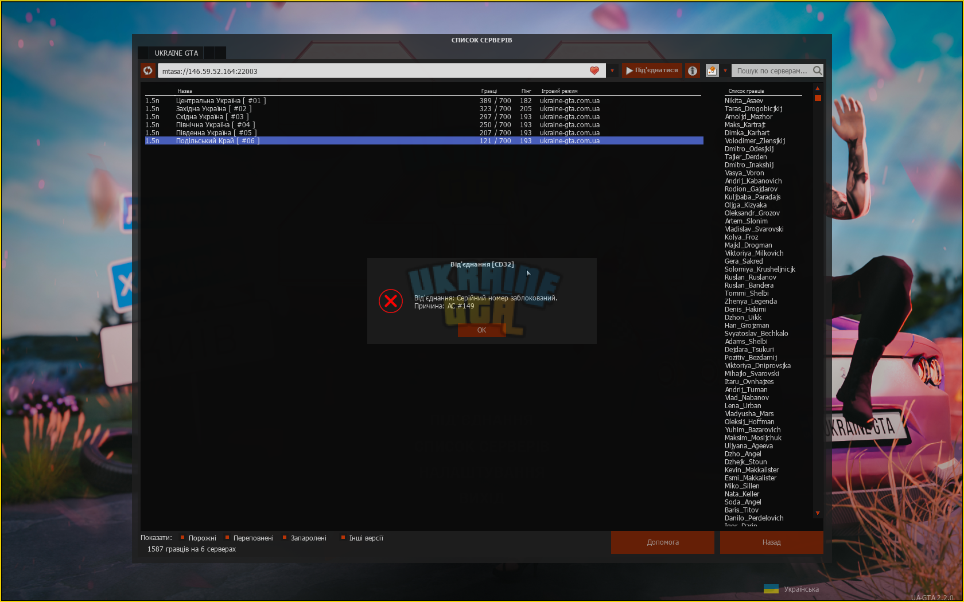The width and height of the screenshot is (964, 602).
Task: Select player Maks_Kartrajt
Action: [x=745, y=124]
